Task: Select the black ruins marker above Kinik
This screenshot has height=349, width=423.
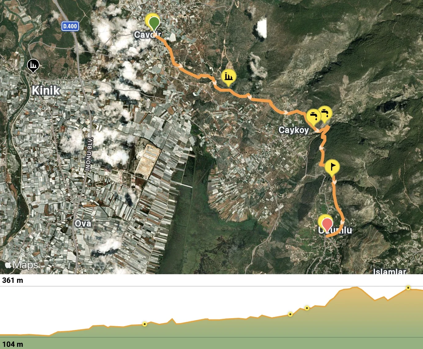Action: click(x=33, y=65)
